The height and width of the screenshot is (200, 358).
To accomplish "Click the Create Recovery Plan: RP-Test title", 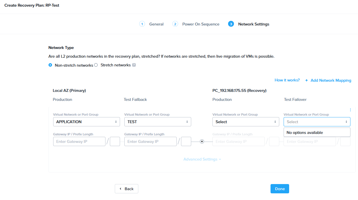I will click(32, 5).
